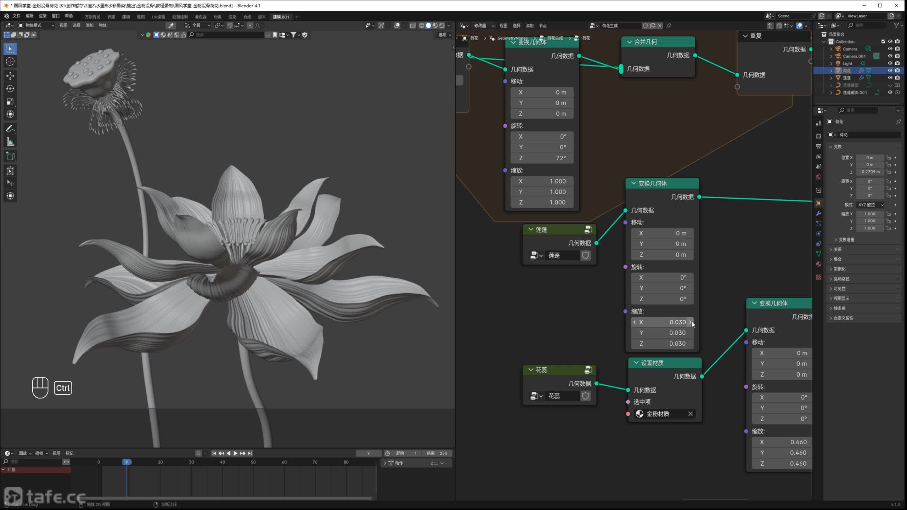Viewport: 907px width, 510px height.
Task: Switch to the 着色器 workspace tab
Action: click(201, 17)
